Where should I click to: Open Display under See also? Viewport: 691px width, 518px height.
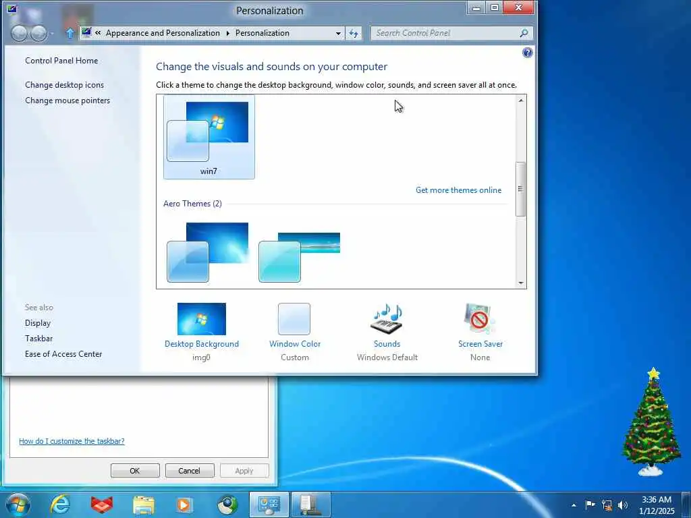coord(38,323)
